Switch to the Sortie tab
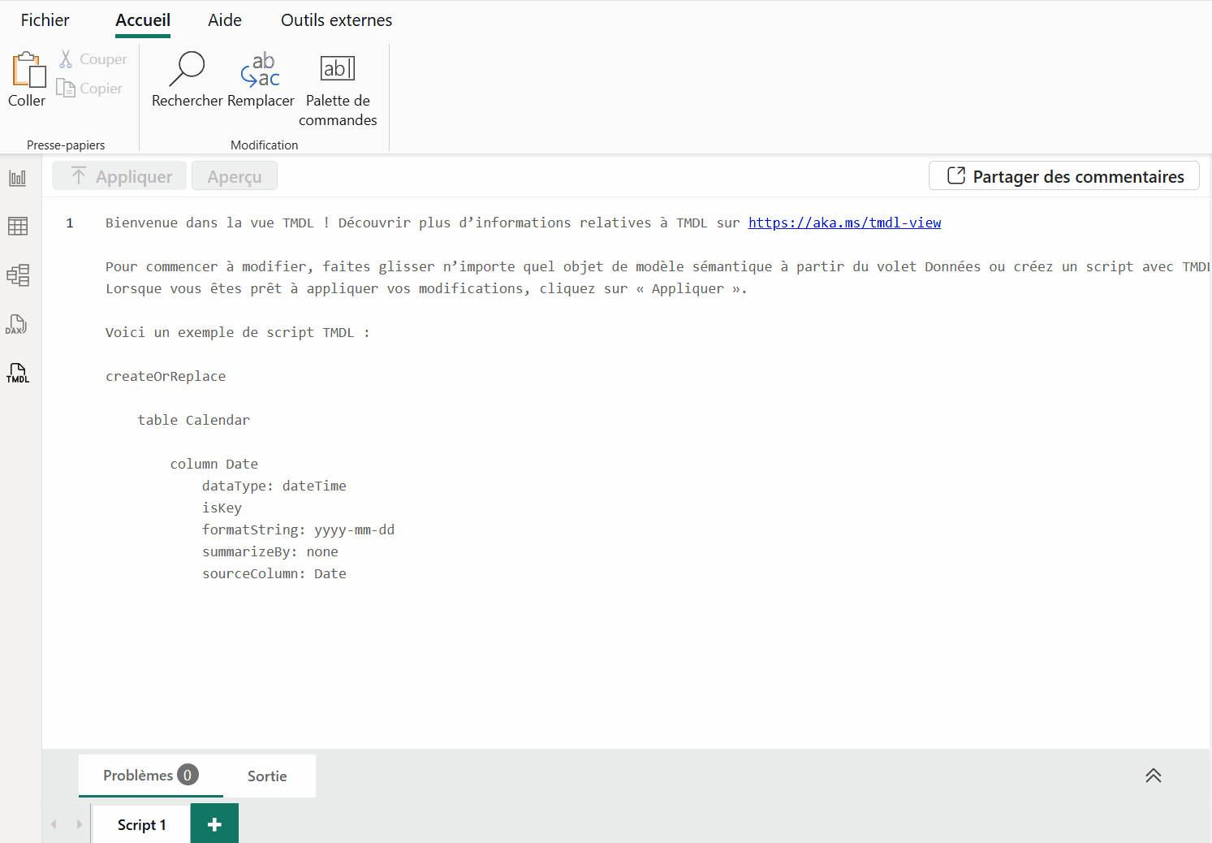1212x843 pixels. pos(267,776)
